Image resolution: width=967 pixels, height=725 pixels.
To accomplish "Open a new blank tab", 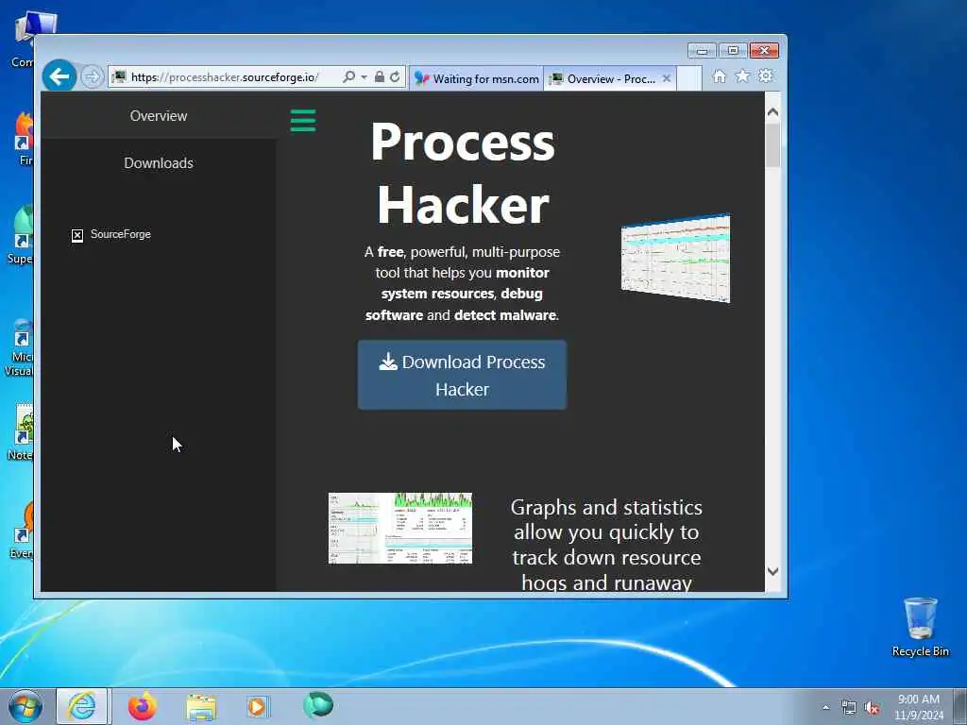I will tap(689, 78).
